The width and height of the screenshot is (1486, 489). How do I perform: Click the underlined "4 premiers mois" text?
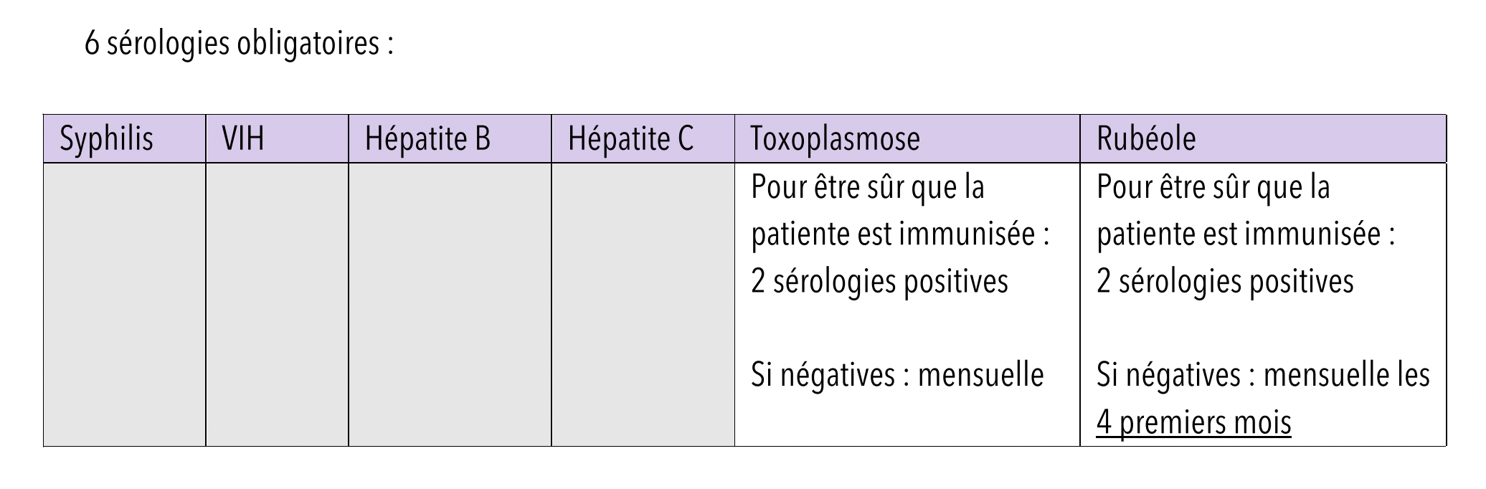click(x=1193, y=422)
